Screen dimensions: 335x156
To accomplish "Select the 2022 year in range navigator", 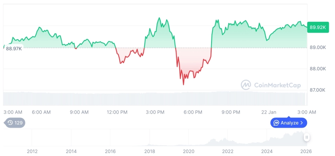I will tap(227, 151).
